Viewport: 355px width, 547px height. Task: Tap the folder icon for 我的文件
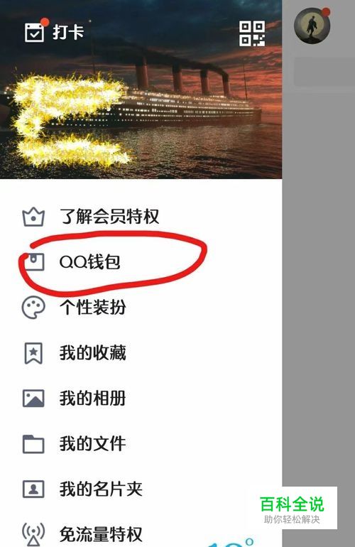click(x=33, y=444)
